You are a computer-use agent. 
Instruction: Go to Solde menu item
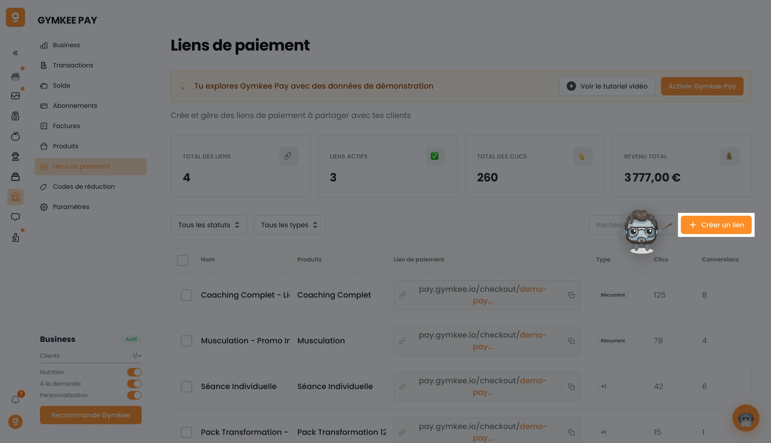click(91, 86)
